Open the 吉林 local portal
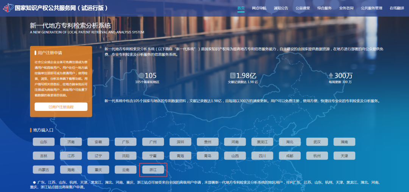409x192 pixels. click(44, 156)
